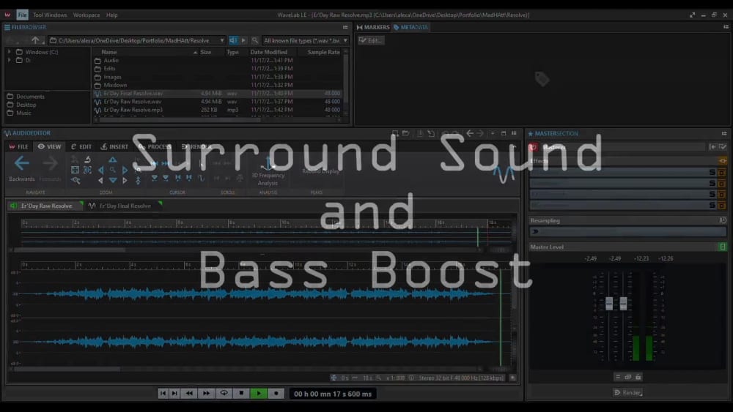Stop playback

point(241,393)
